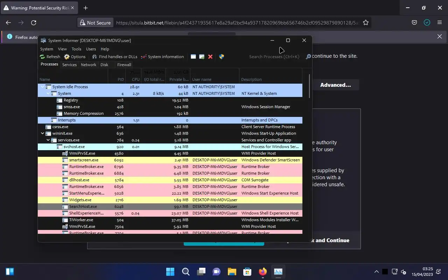Screen dimensions: 448x280
Task: Click the find window toolbar icon
Action: [x=193, y=57]
